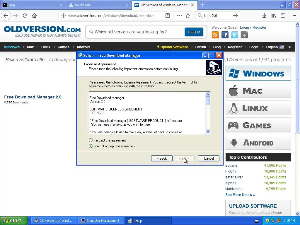Click the Facebook icon on OldVersion
300x225 pixels.
click(x=225, y=35)
